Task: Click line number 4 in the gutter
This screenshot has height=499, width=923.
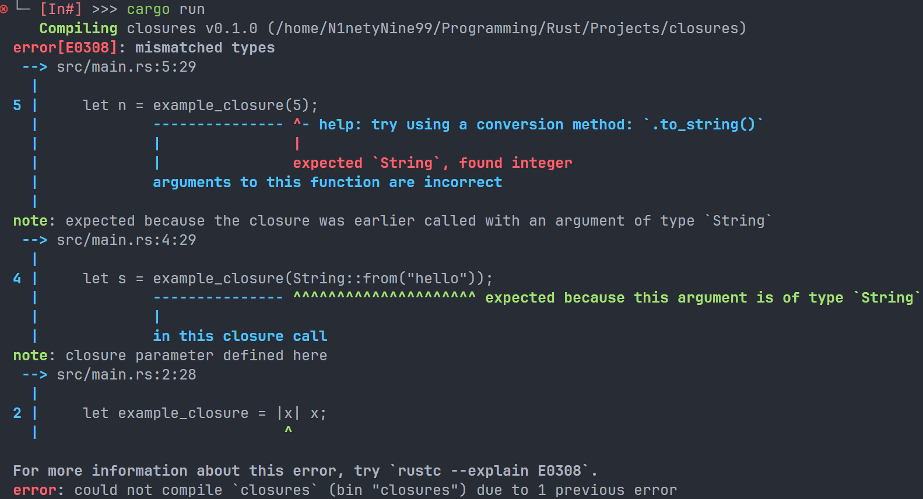Action: coord(17,279)
